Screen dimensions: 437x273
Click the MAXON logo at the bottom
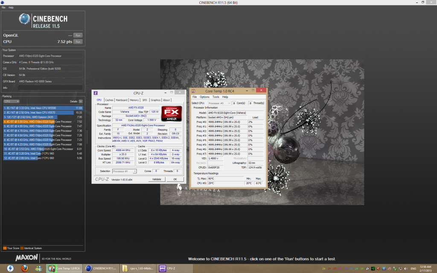pos(26,258)
